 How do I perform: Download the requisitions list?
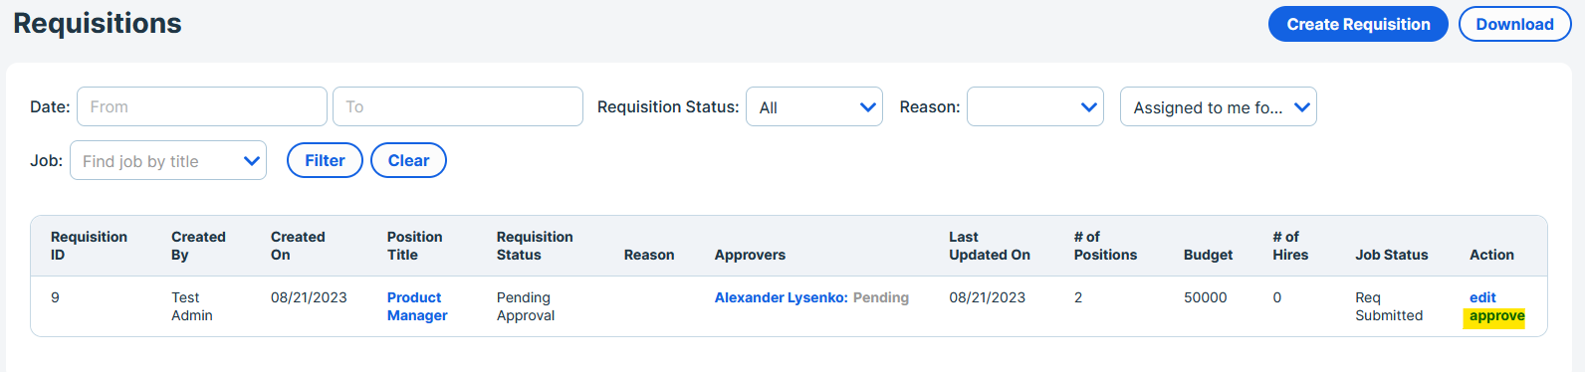pyautogui.click(x=1514, y=25)
